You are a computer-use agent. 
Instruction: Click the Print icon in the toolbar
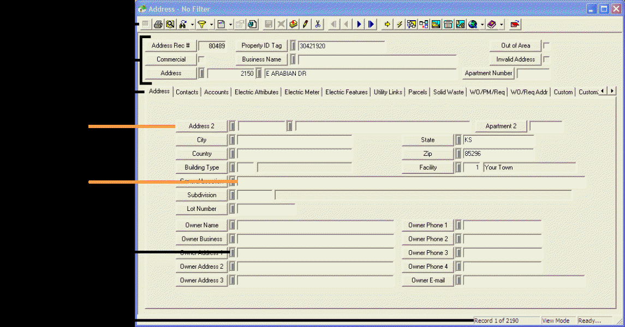coord(158,25)
